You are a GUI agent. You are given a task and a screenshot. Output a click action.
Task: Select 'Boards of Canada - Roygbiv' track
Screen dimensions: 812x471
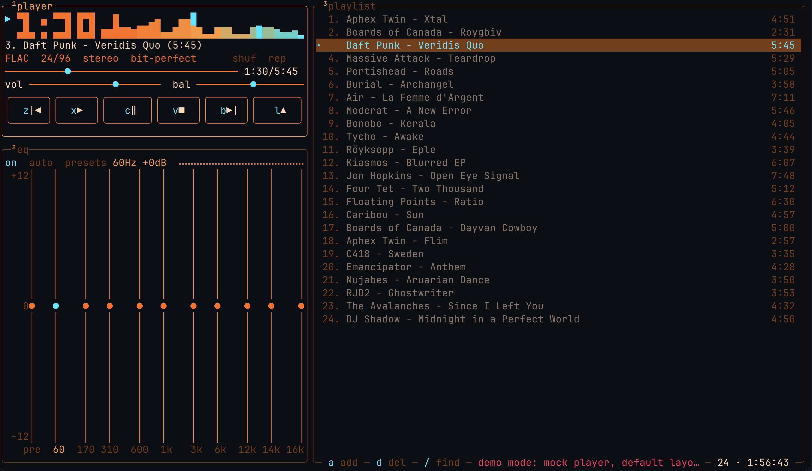tap(558, 32)
